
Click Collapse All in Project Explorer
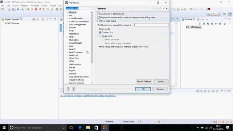(x=33, y=19)
